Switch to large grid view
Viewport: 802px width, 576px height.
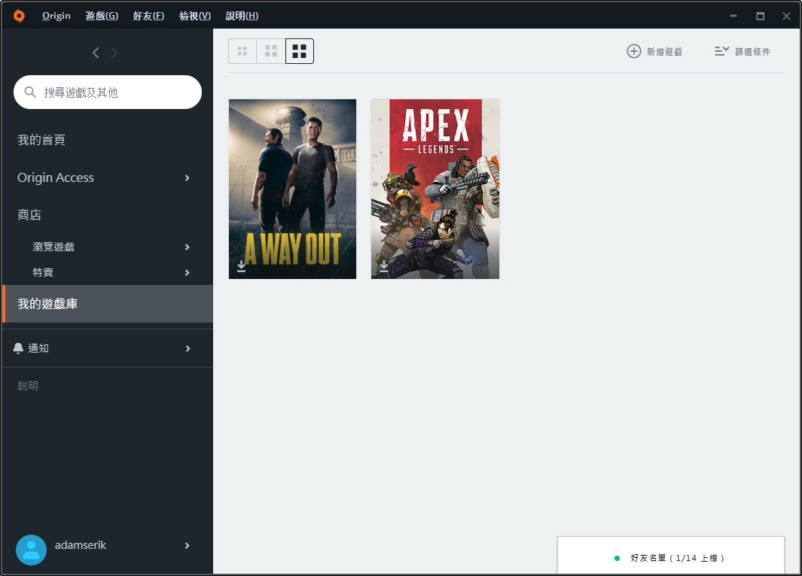click(x=300, y=51)
